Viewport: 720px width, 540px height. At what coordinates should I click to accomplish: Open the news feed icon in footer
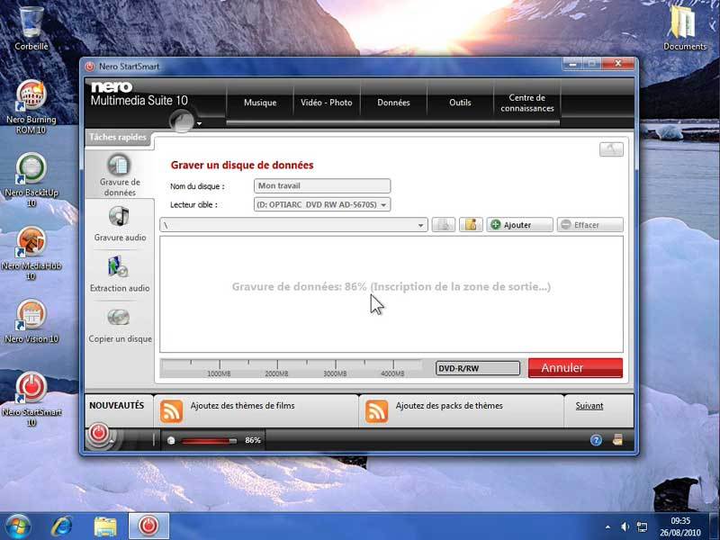617,440
